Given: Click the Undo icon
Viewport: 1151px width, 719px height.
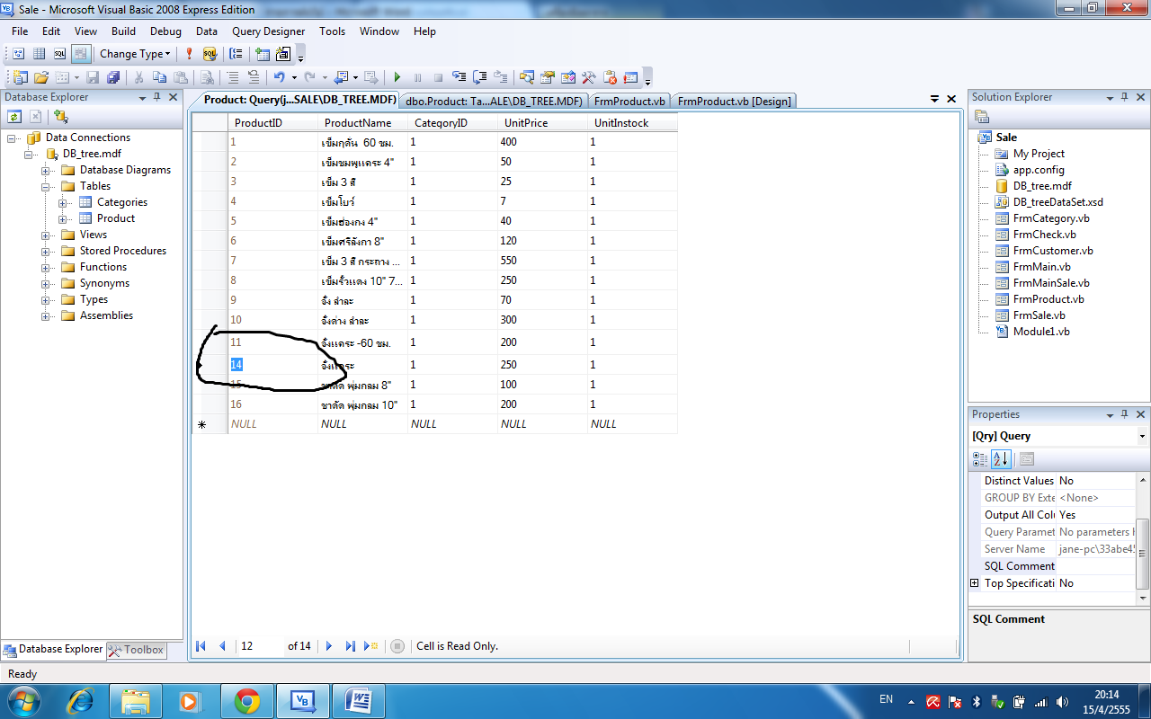Looking at the screenshot, I should pyautogui.click(x=279, y=77).
